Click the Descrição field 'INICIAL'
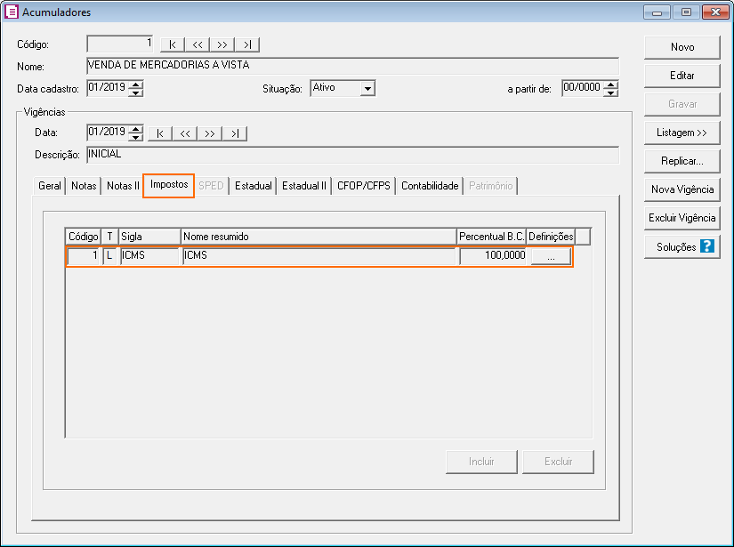734x547 pixels. click(353, 155)
